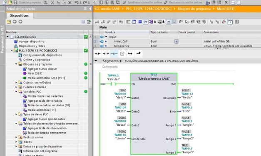Open Agregar dispositivo in project tree
Image resolution: width=261 pixels, height=156 pixels.
click(32, 41)
